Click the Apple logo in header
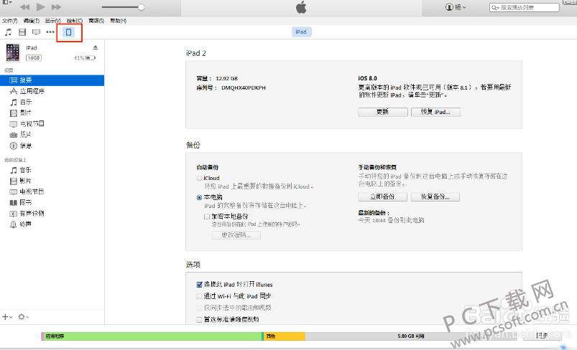577x350 pixels. pyautogui.click(x=301, y=7)
